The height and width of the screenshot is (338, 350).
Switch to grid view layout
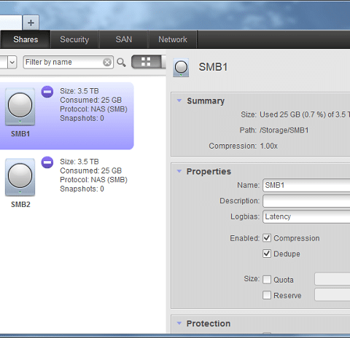146,62
